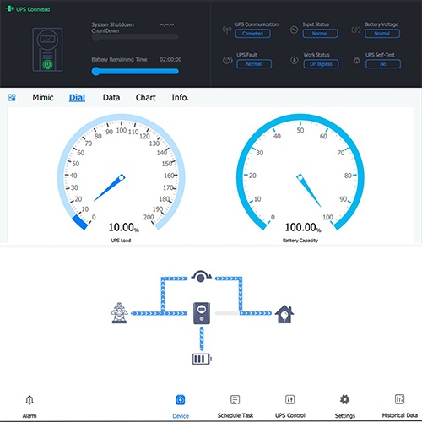Click the green power icon on UPS graphic
The height and width of the screenshot is (422, 422).
[47, 65]
